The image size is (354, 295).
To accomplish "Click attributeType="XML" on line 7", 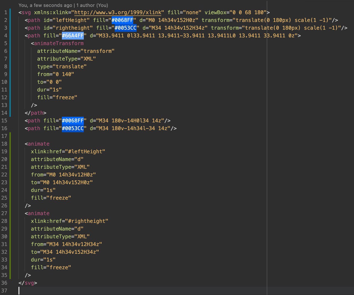I will (x=67, y=59).
